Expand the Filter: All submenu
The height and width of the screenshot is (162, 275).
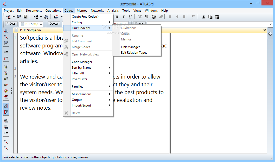(x=110, y=73)
